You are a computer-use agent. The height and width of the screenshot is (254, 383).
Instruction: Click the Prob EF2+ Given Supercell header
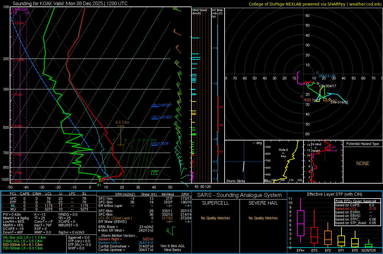356,201
